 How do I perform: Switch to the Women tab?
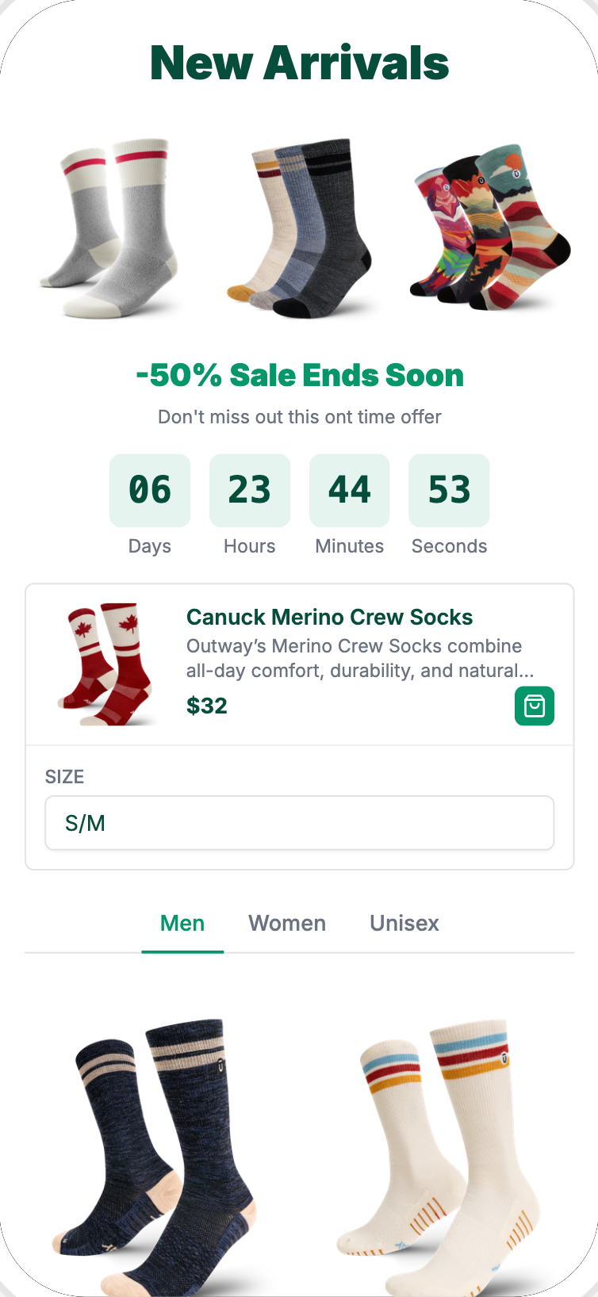(287, 924)
